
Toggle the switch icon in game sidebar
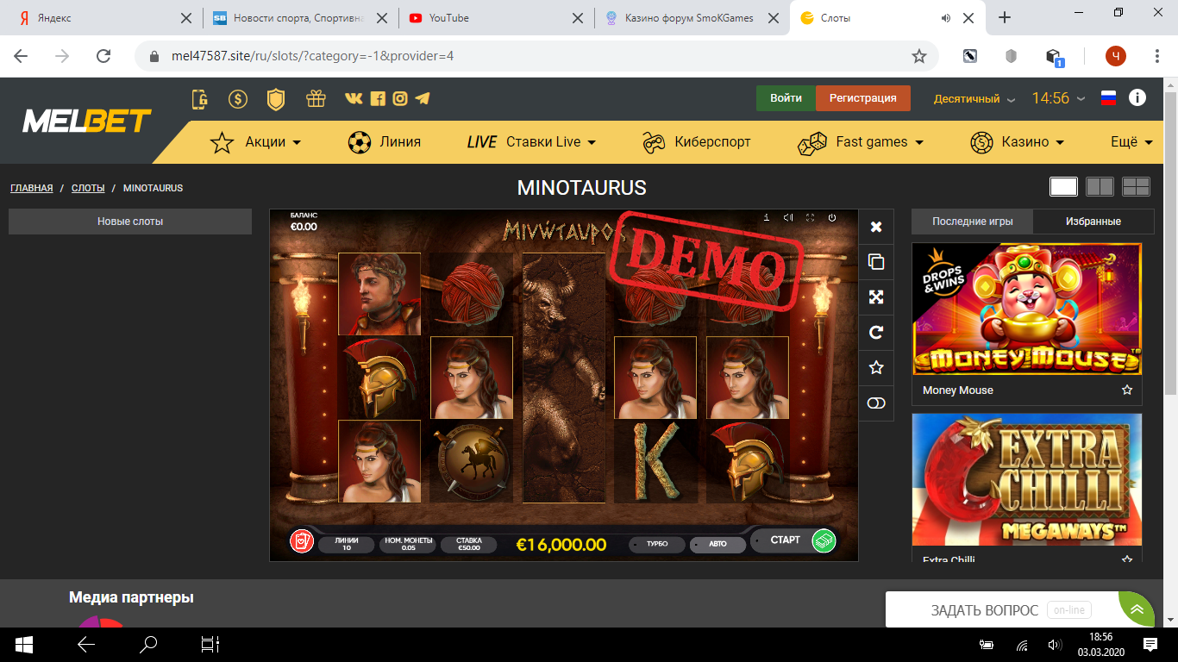[x=876, y=403]
